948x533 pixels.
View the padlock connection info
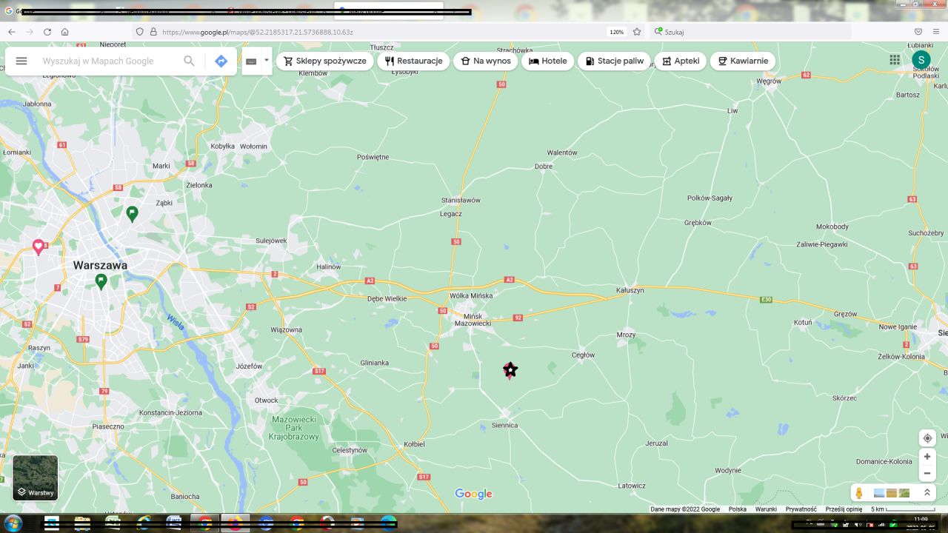(x=153, y=32)
